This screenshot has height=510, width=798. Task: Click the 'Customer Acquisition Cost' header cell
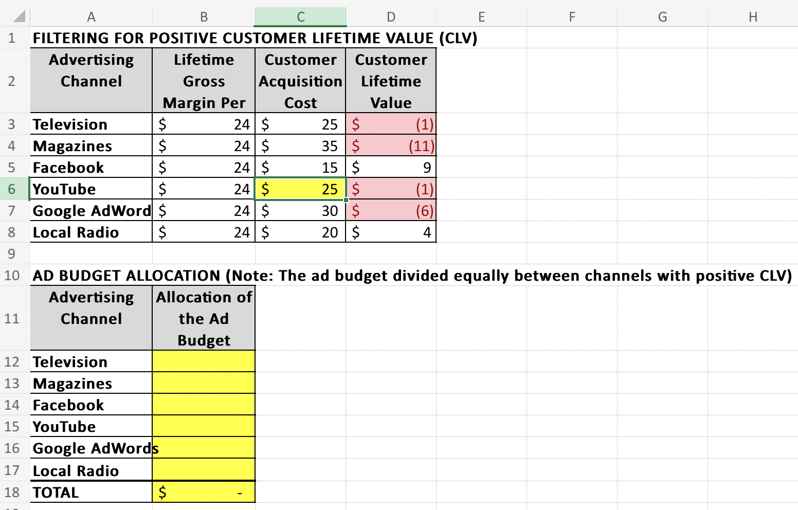[300, 81]
